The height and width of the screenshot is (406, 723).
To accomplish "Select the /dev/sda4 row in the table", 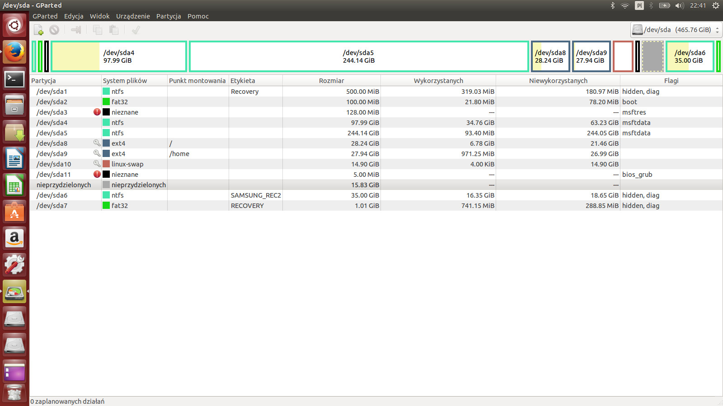I will [376, 123].
